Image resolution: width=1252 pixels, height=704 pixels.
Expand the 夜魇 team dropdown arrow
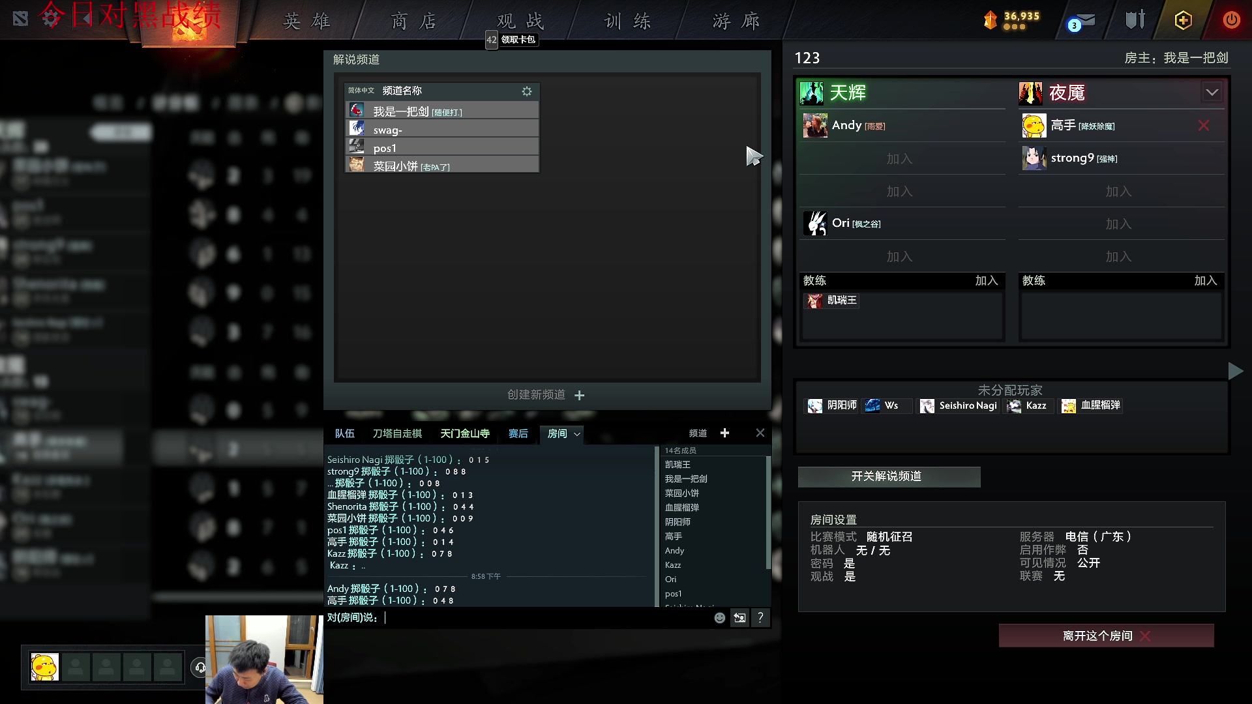coord(1212,93)
